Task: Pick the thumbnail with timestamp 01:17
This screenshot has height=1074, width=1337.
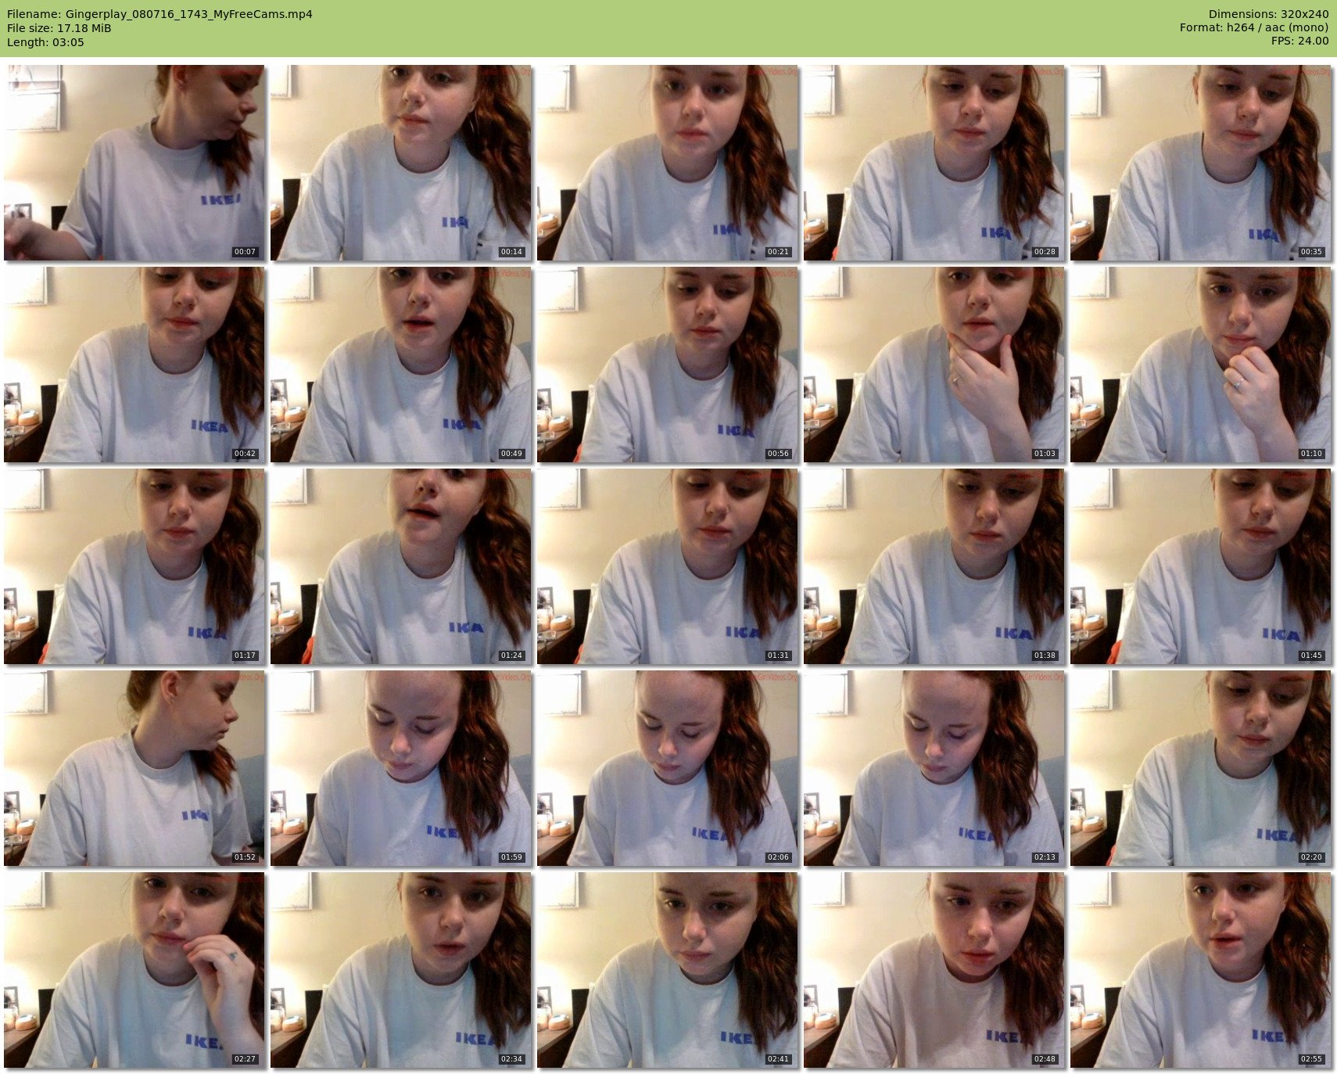Action: (x=134, y=566)
